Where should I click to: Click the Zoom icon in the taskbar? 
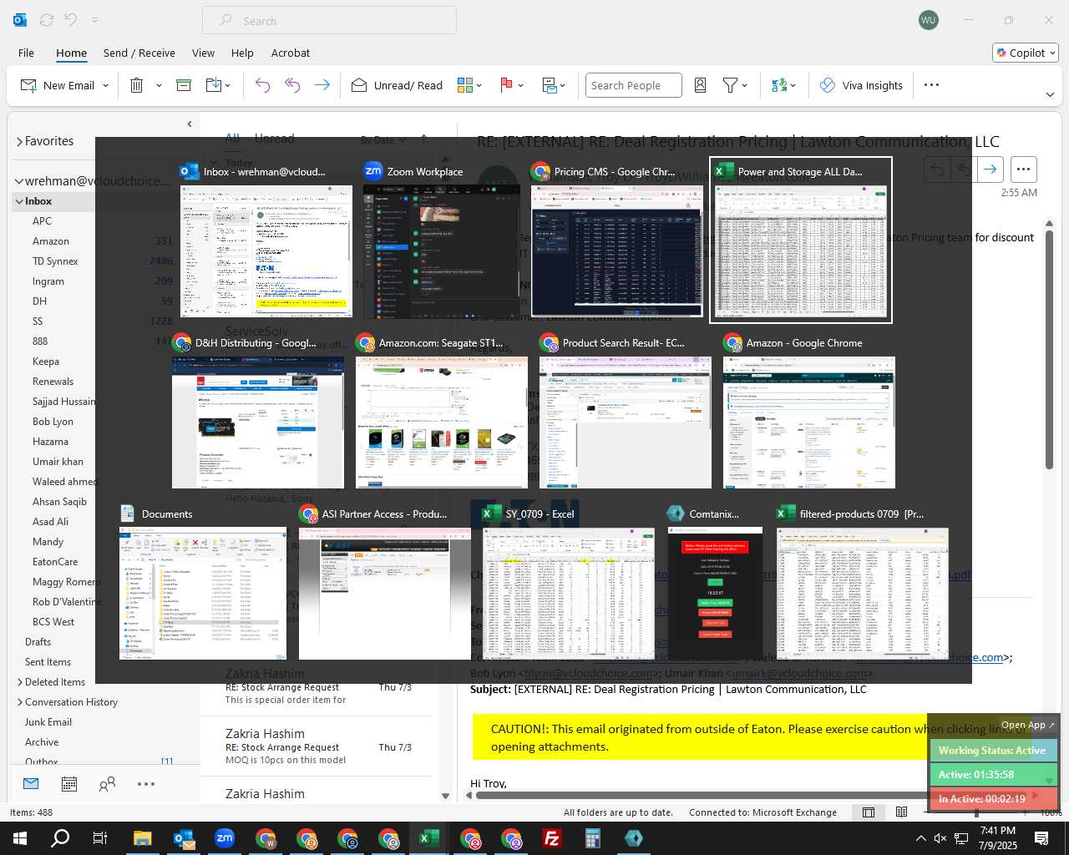click(x=225, y=838)
